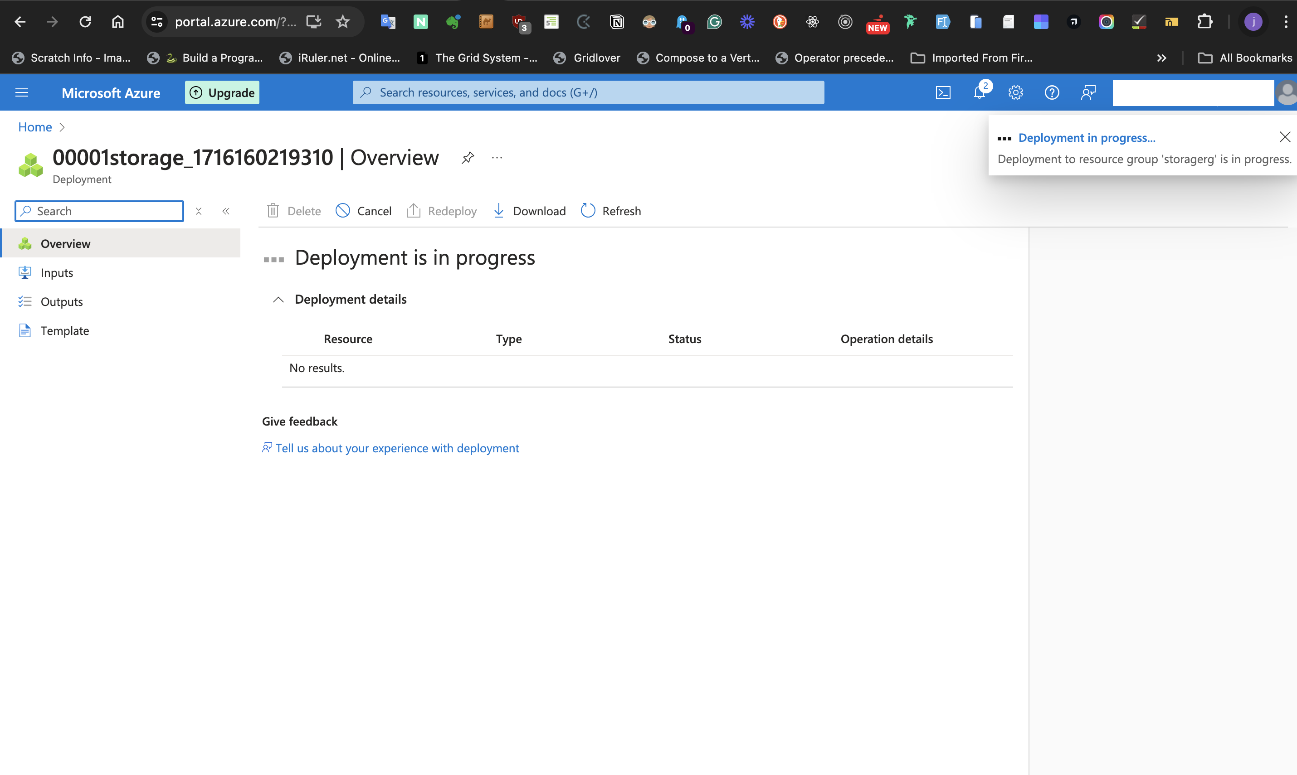Open the Azure portal hamburger menu
This screenshot has width=1297, height=775.
pos(21,92)
